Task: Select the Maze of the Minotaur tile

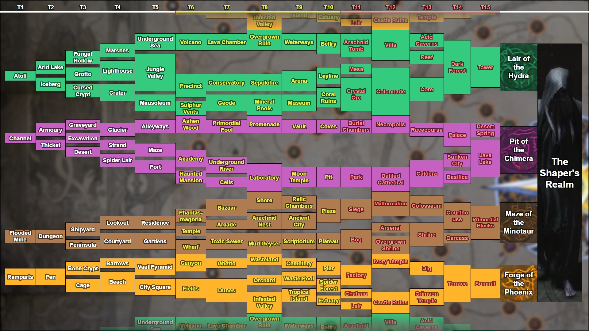Action: click(x=518, y=223)
